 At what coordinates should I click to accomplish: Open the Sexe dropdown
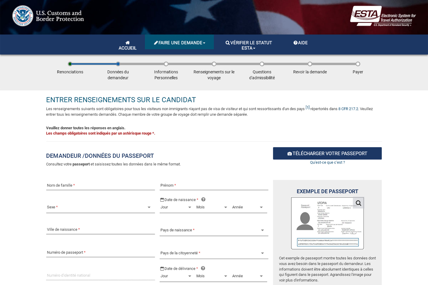point(100,207)
